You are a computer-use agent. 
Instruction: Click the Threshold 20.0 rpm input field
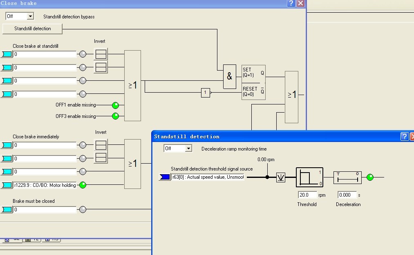[x=307, y=195]
